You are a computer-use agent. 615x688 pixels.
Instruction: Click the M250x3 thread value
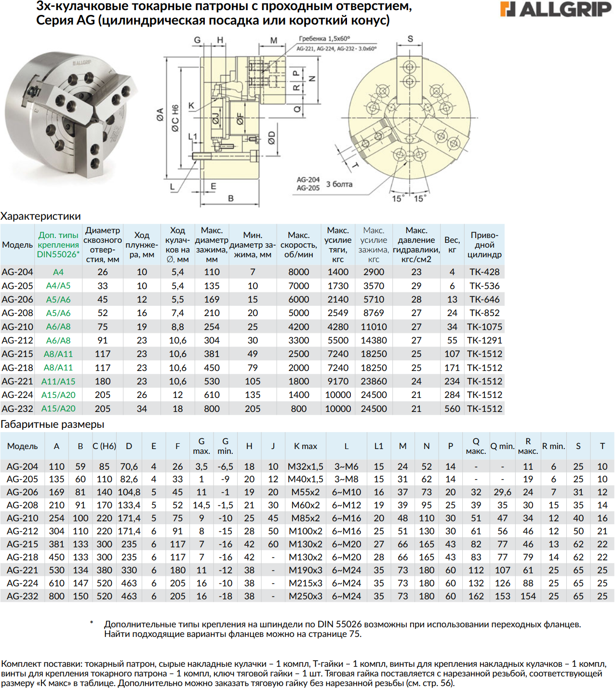click(306, 596)
